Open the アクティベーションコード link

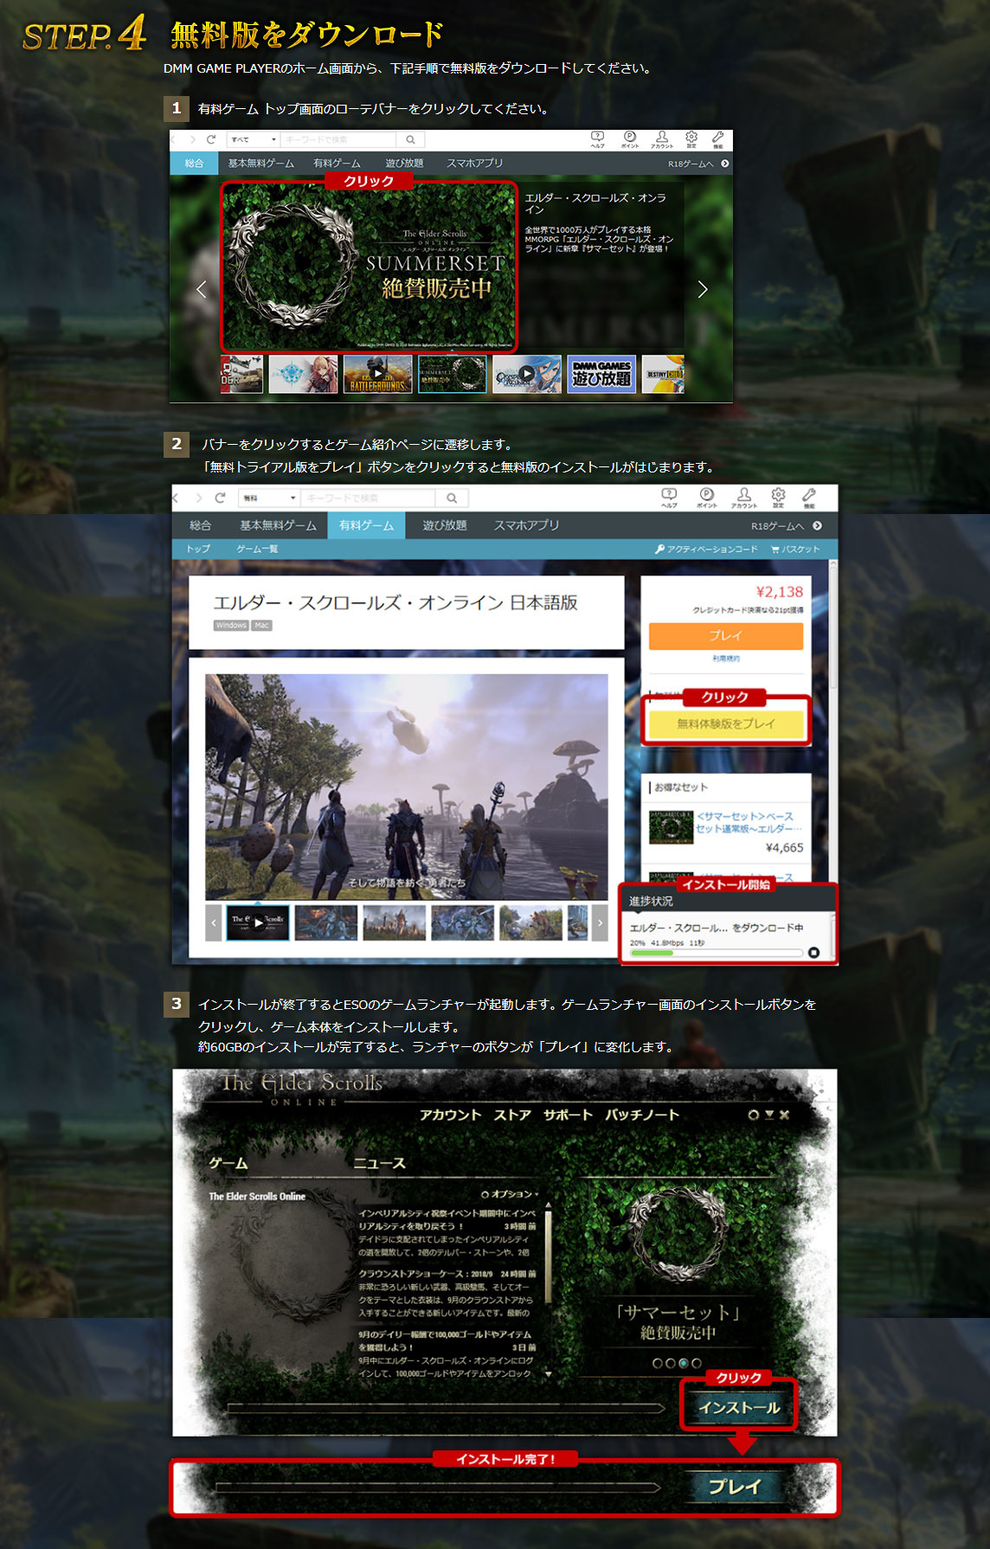click(x=707, y=549)
